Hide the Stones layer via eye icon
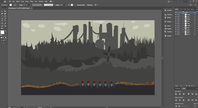The image size is (198, 108). pos(176,15)
